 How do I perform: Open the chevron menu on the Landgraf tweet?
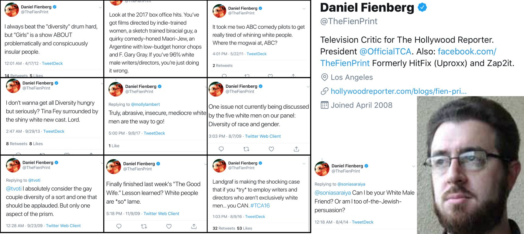[304, 164]
